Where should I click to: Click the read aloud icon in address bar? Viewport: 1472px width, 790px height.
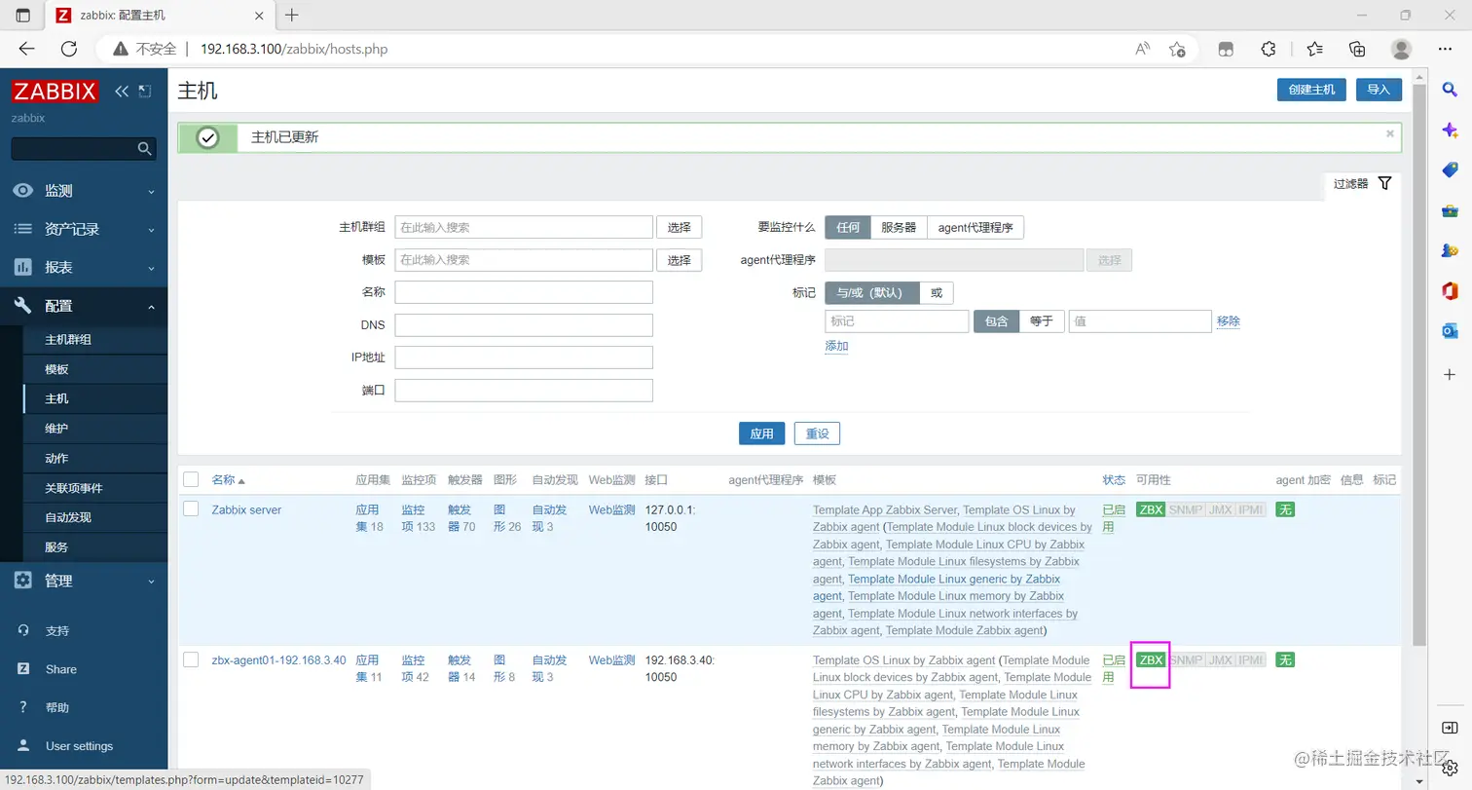click(x=1143, y=49)
